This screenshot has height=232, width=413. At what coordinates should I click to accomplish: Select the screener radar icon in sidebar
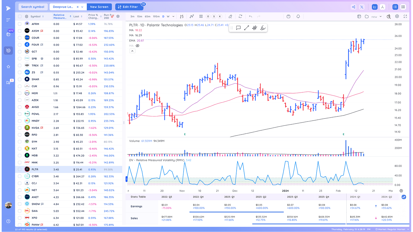coord(8,50)
